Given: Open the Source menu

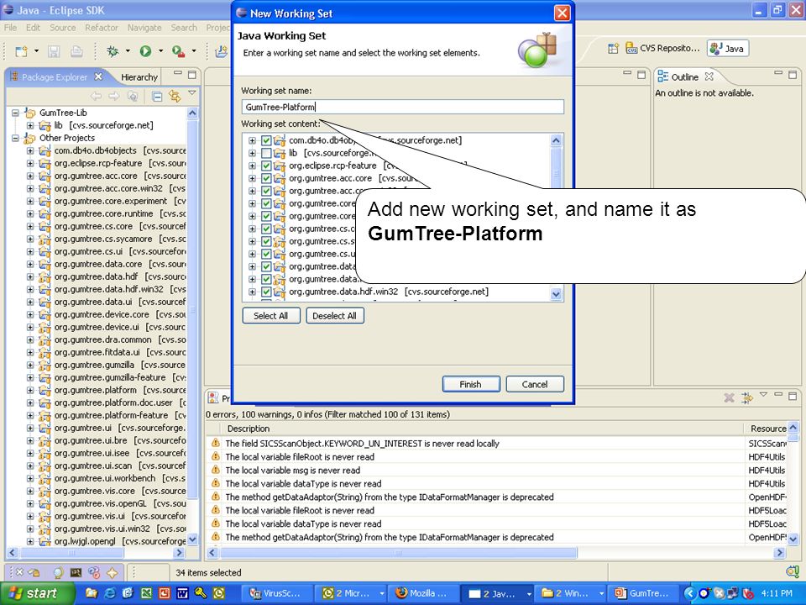Looking at the screenshot, I should pos(63,27).
